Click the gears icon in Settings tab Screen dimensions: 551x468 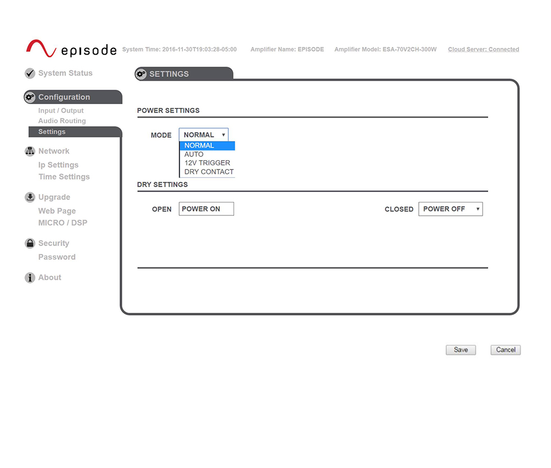[x=141, y=74]
